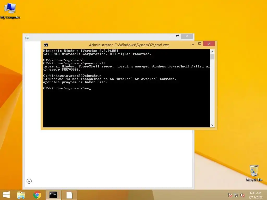Close the Administrator cmd.exe window
This screenshot has width=267, height=200.
click(209, 44)
